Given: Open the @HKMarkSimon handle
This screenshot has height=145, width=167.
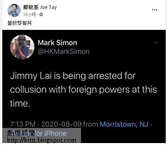Looking at the screenshot, I should 64,52.
